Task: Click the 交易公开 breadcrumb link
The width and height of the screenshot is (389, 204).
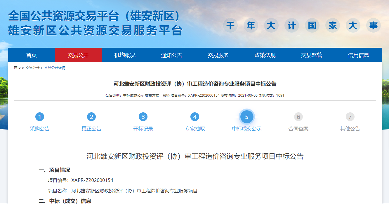Action: coord(32,68)
